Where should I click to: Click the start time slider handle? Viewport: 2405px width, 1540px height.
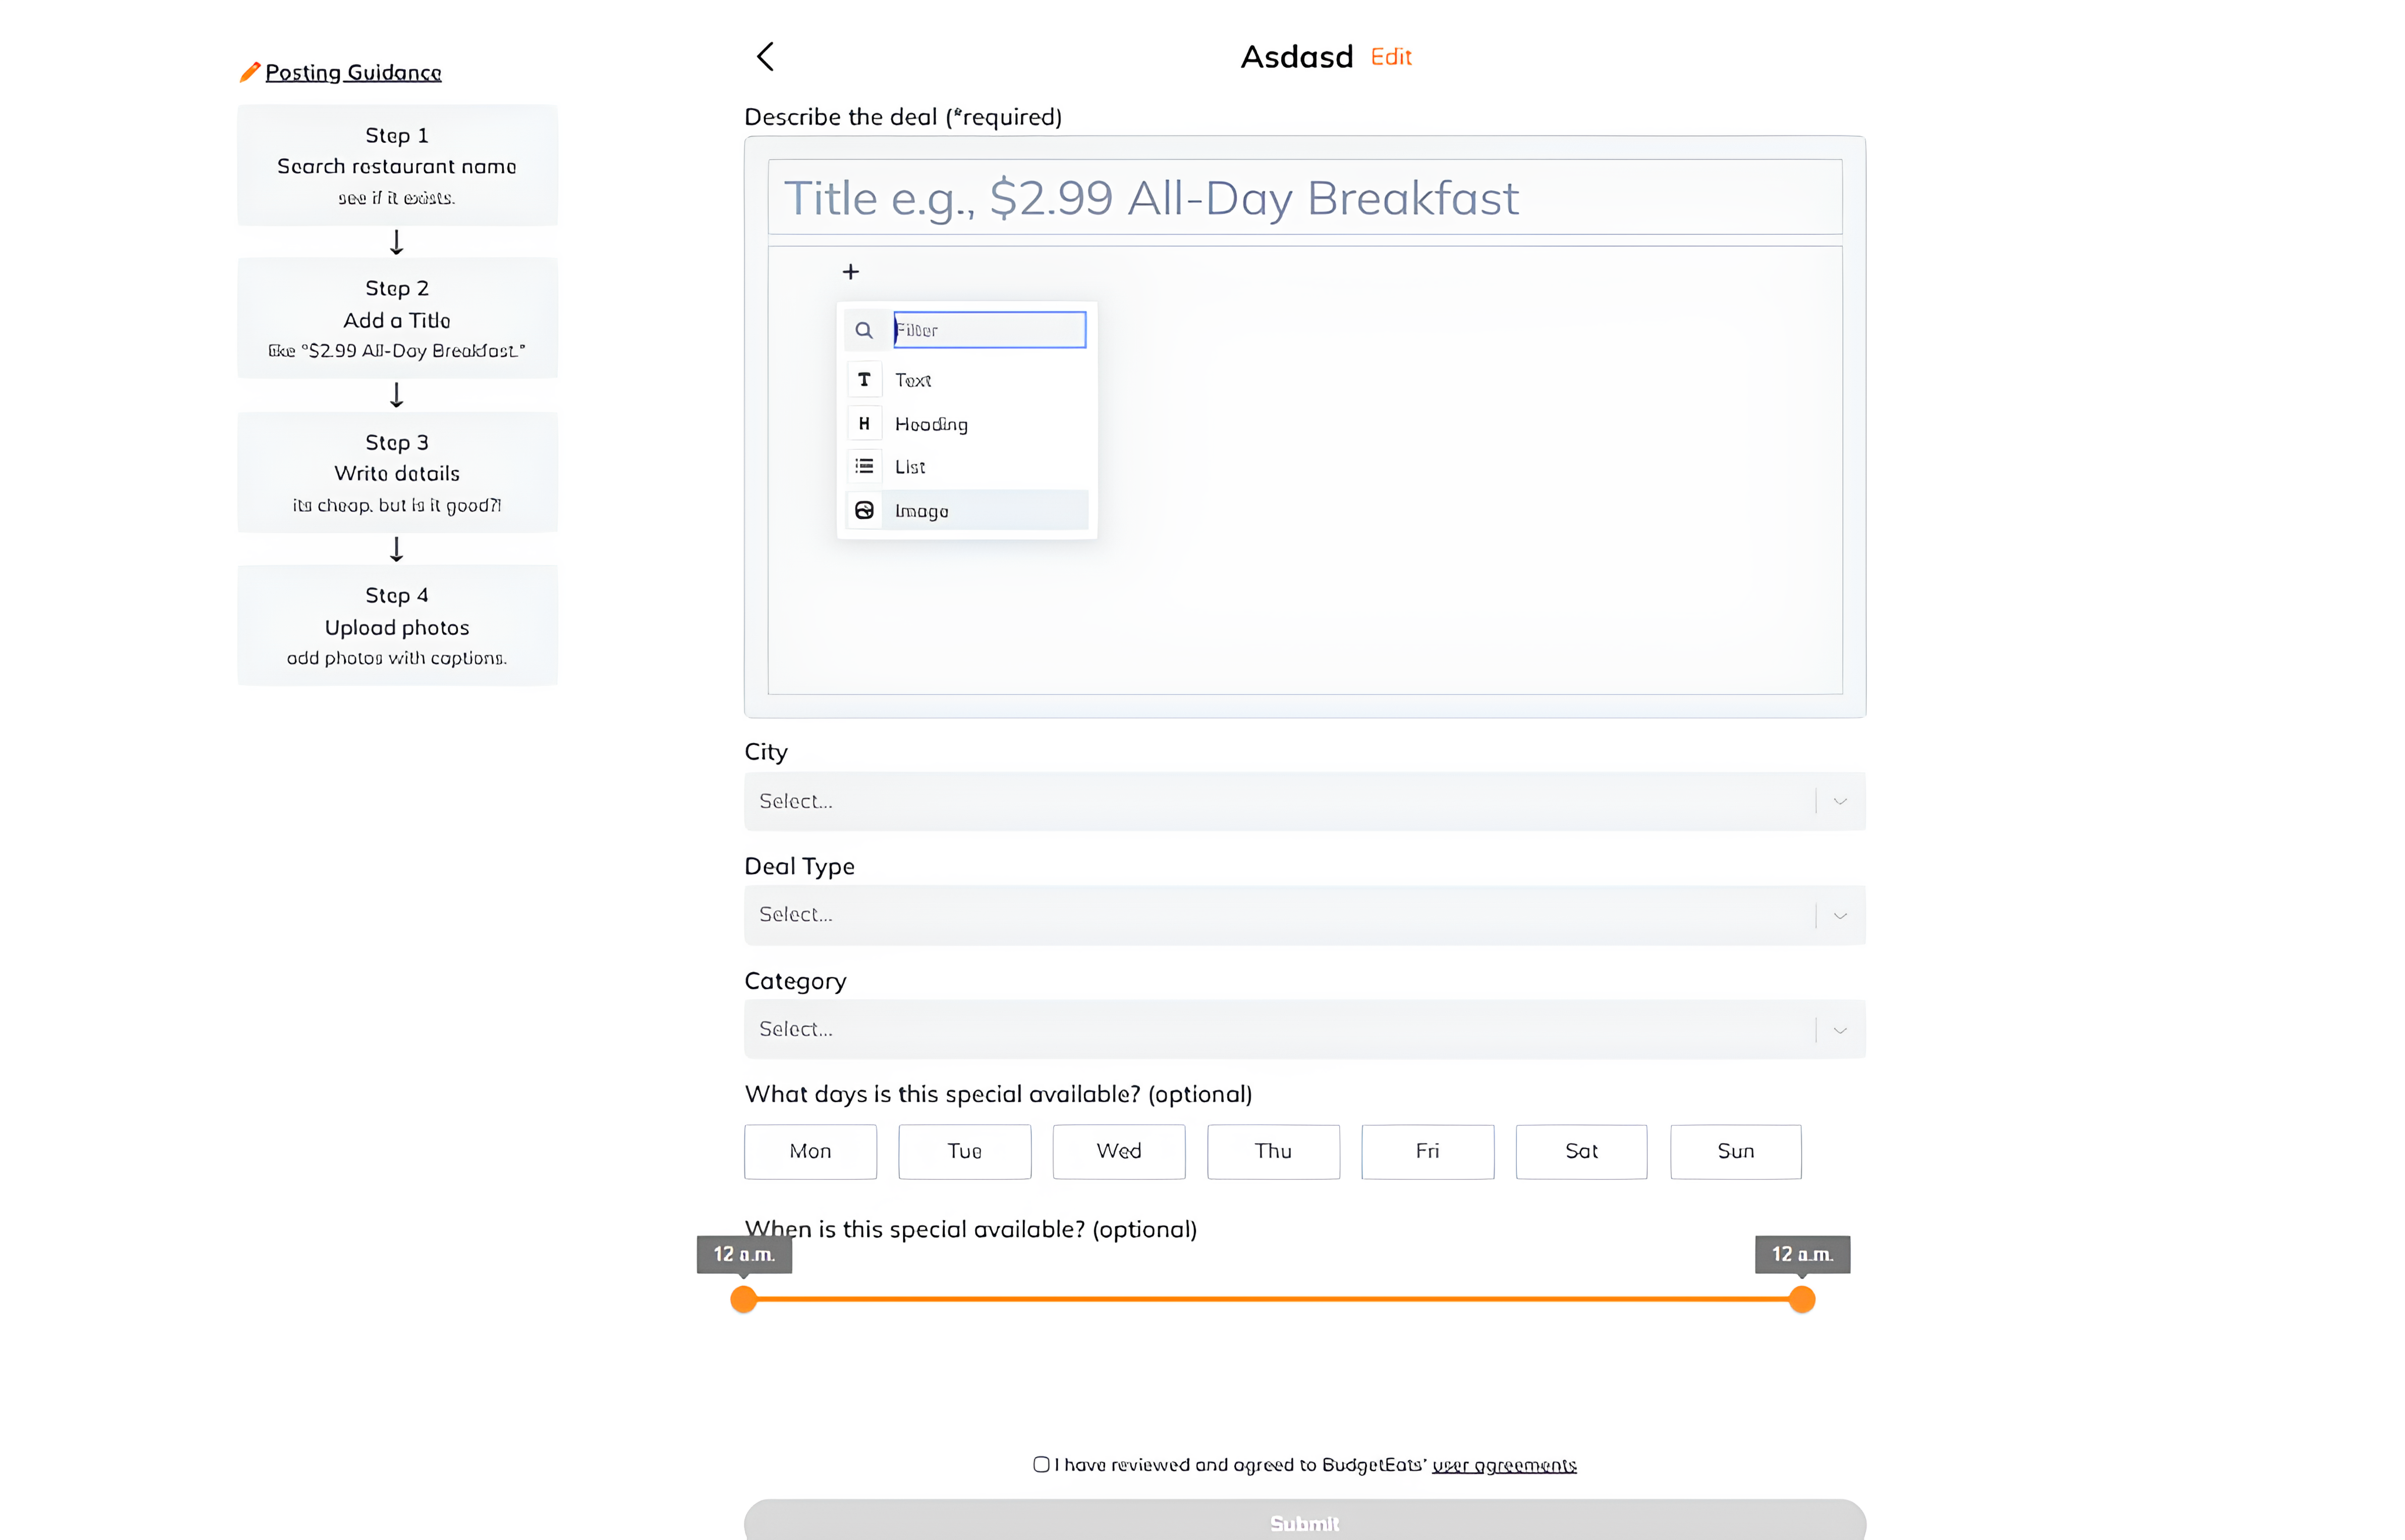pyautogui.click(x=743, y=1299)
